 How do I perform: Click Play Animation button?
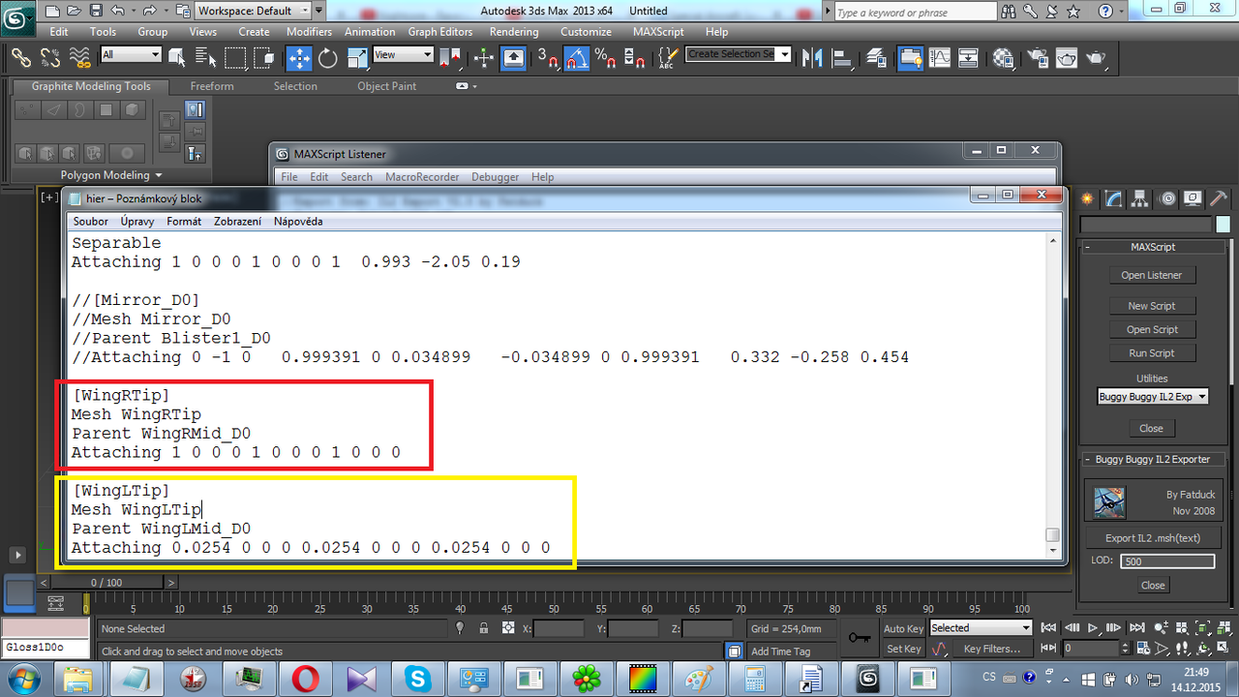pos(1093,628)
